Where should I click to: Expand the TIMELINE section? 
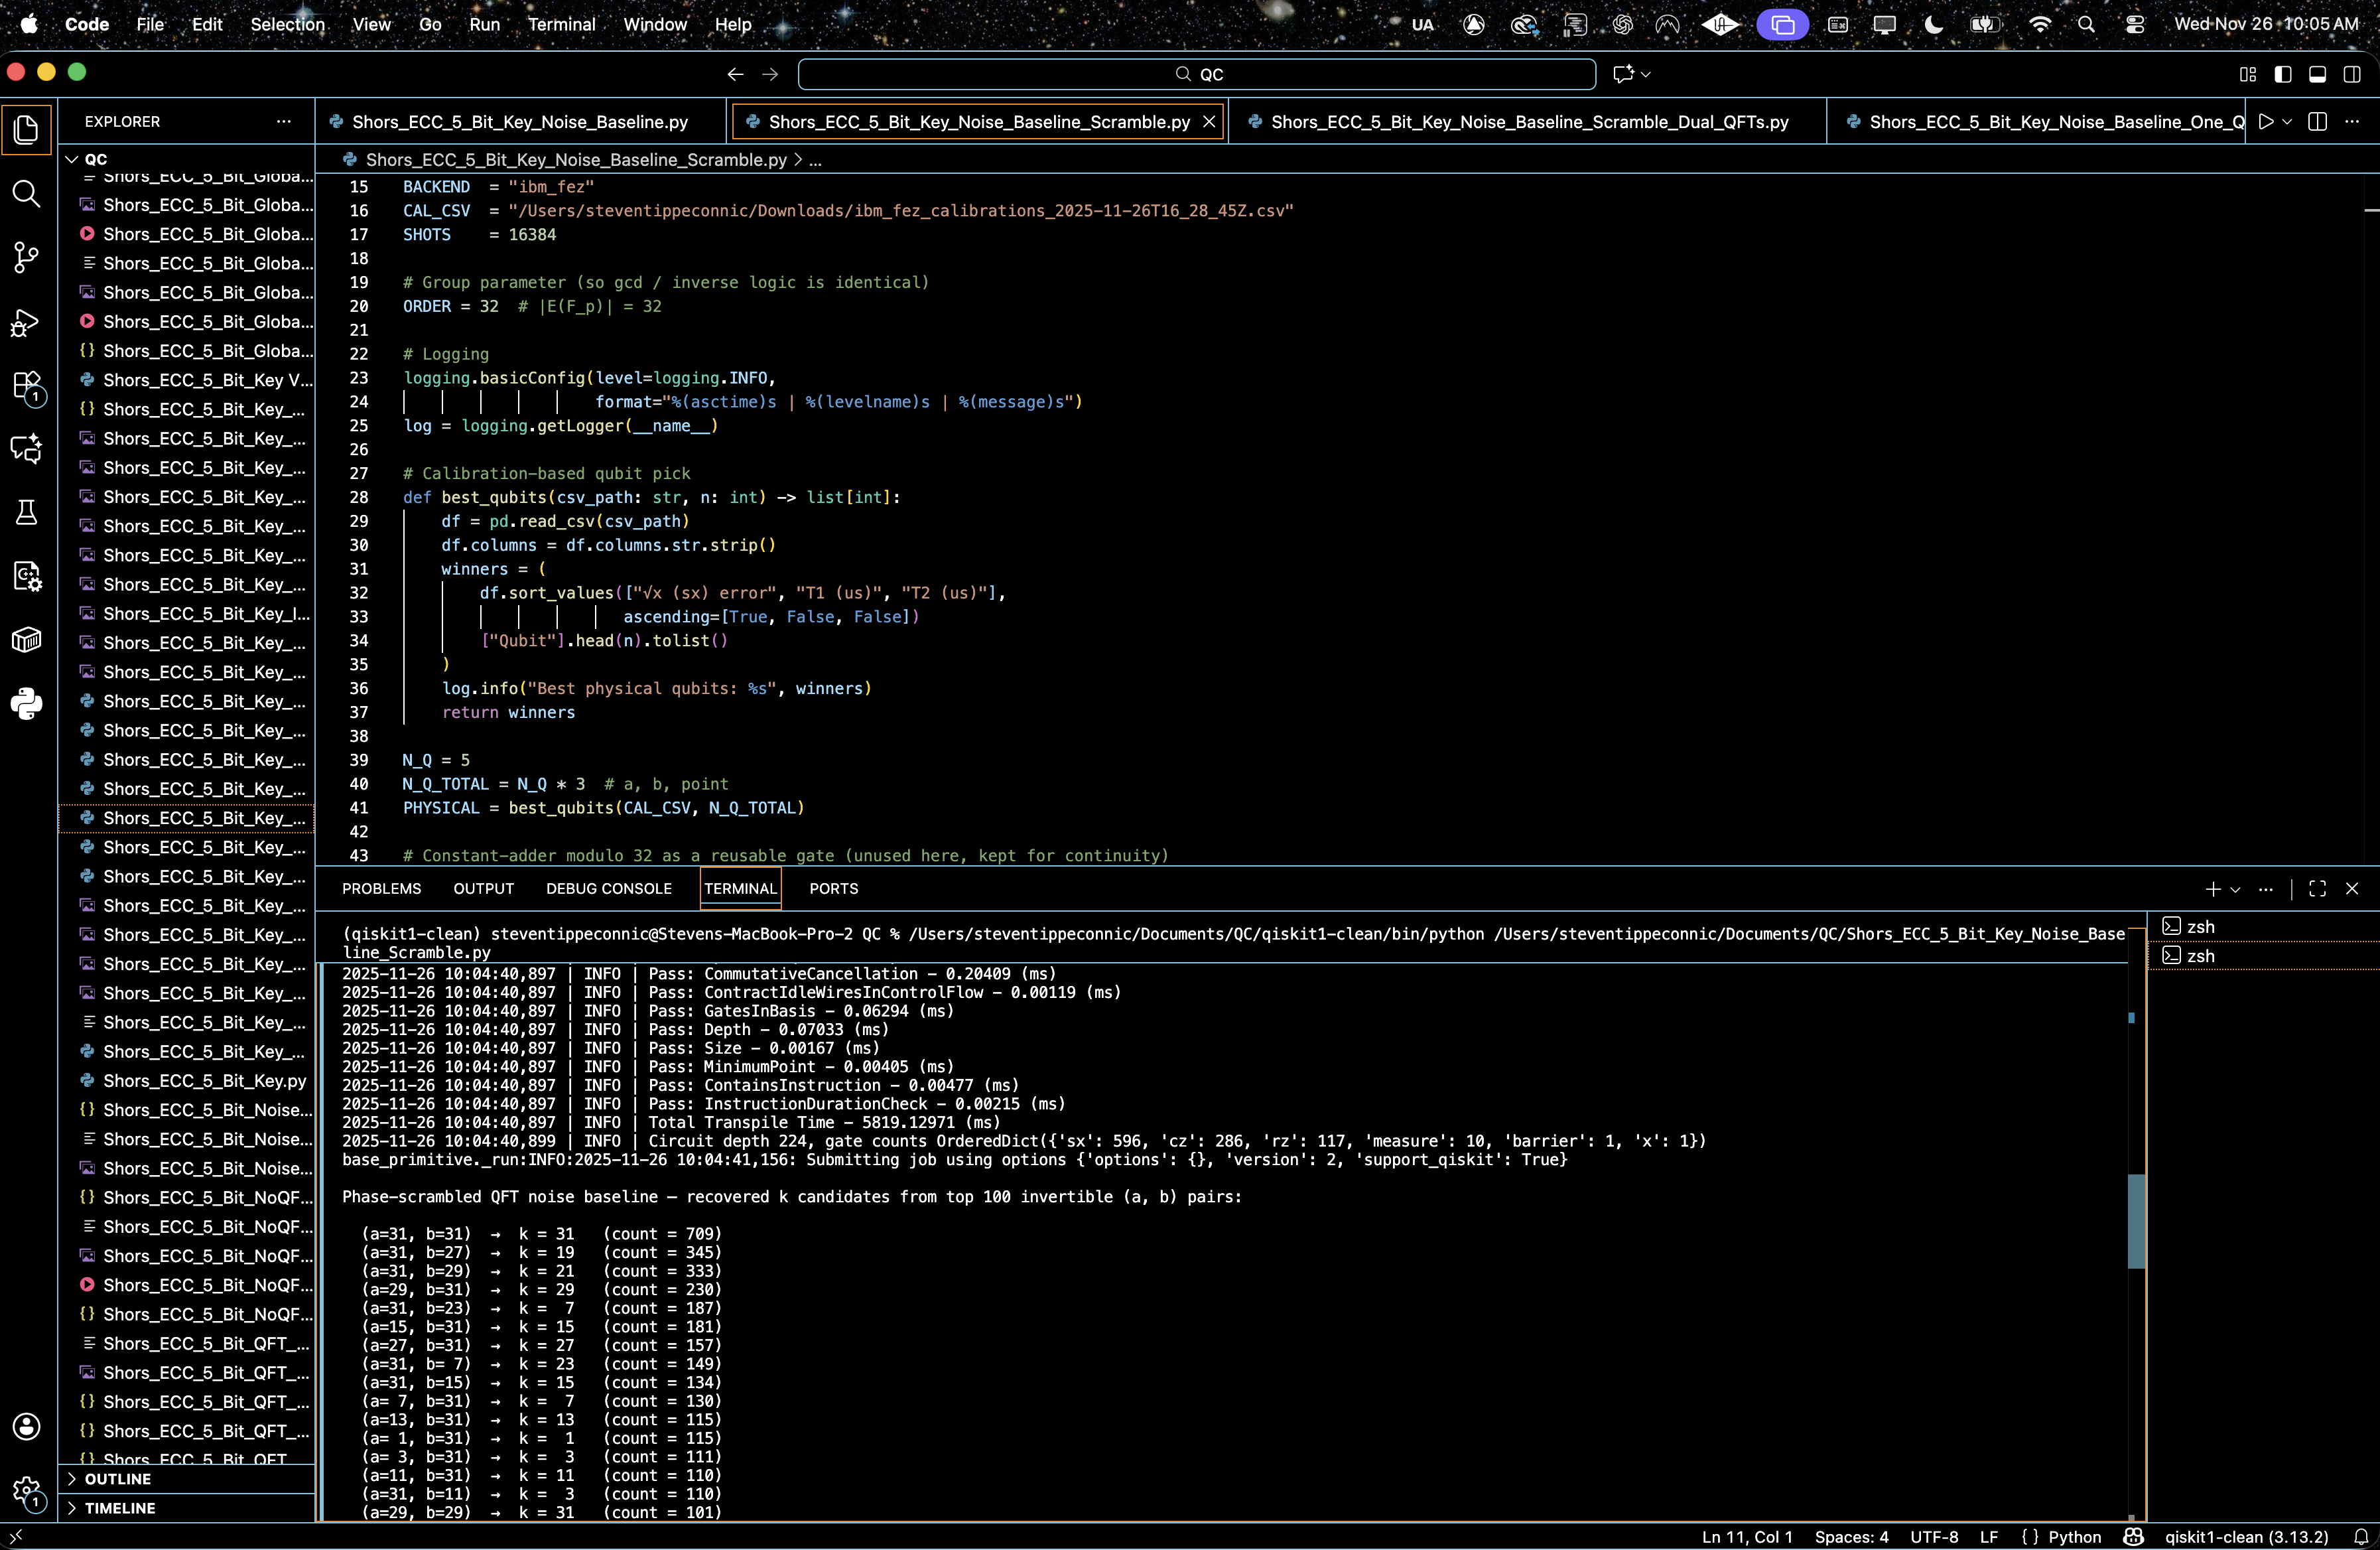(119, 1508)
